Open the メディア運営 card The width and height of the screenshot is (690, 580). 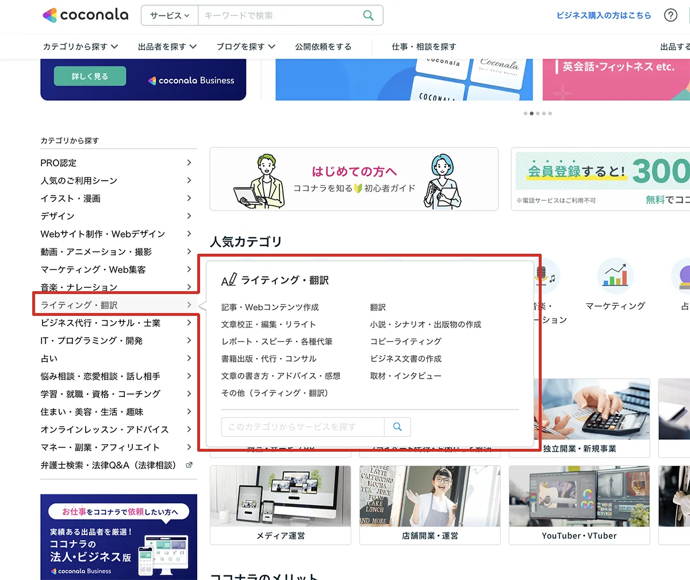[x=281, y=505]
